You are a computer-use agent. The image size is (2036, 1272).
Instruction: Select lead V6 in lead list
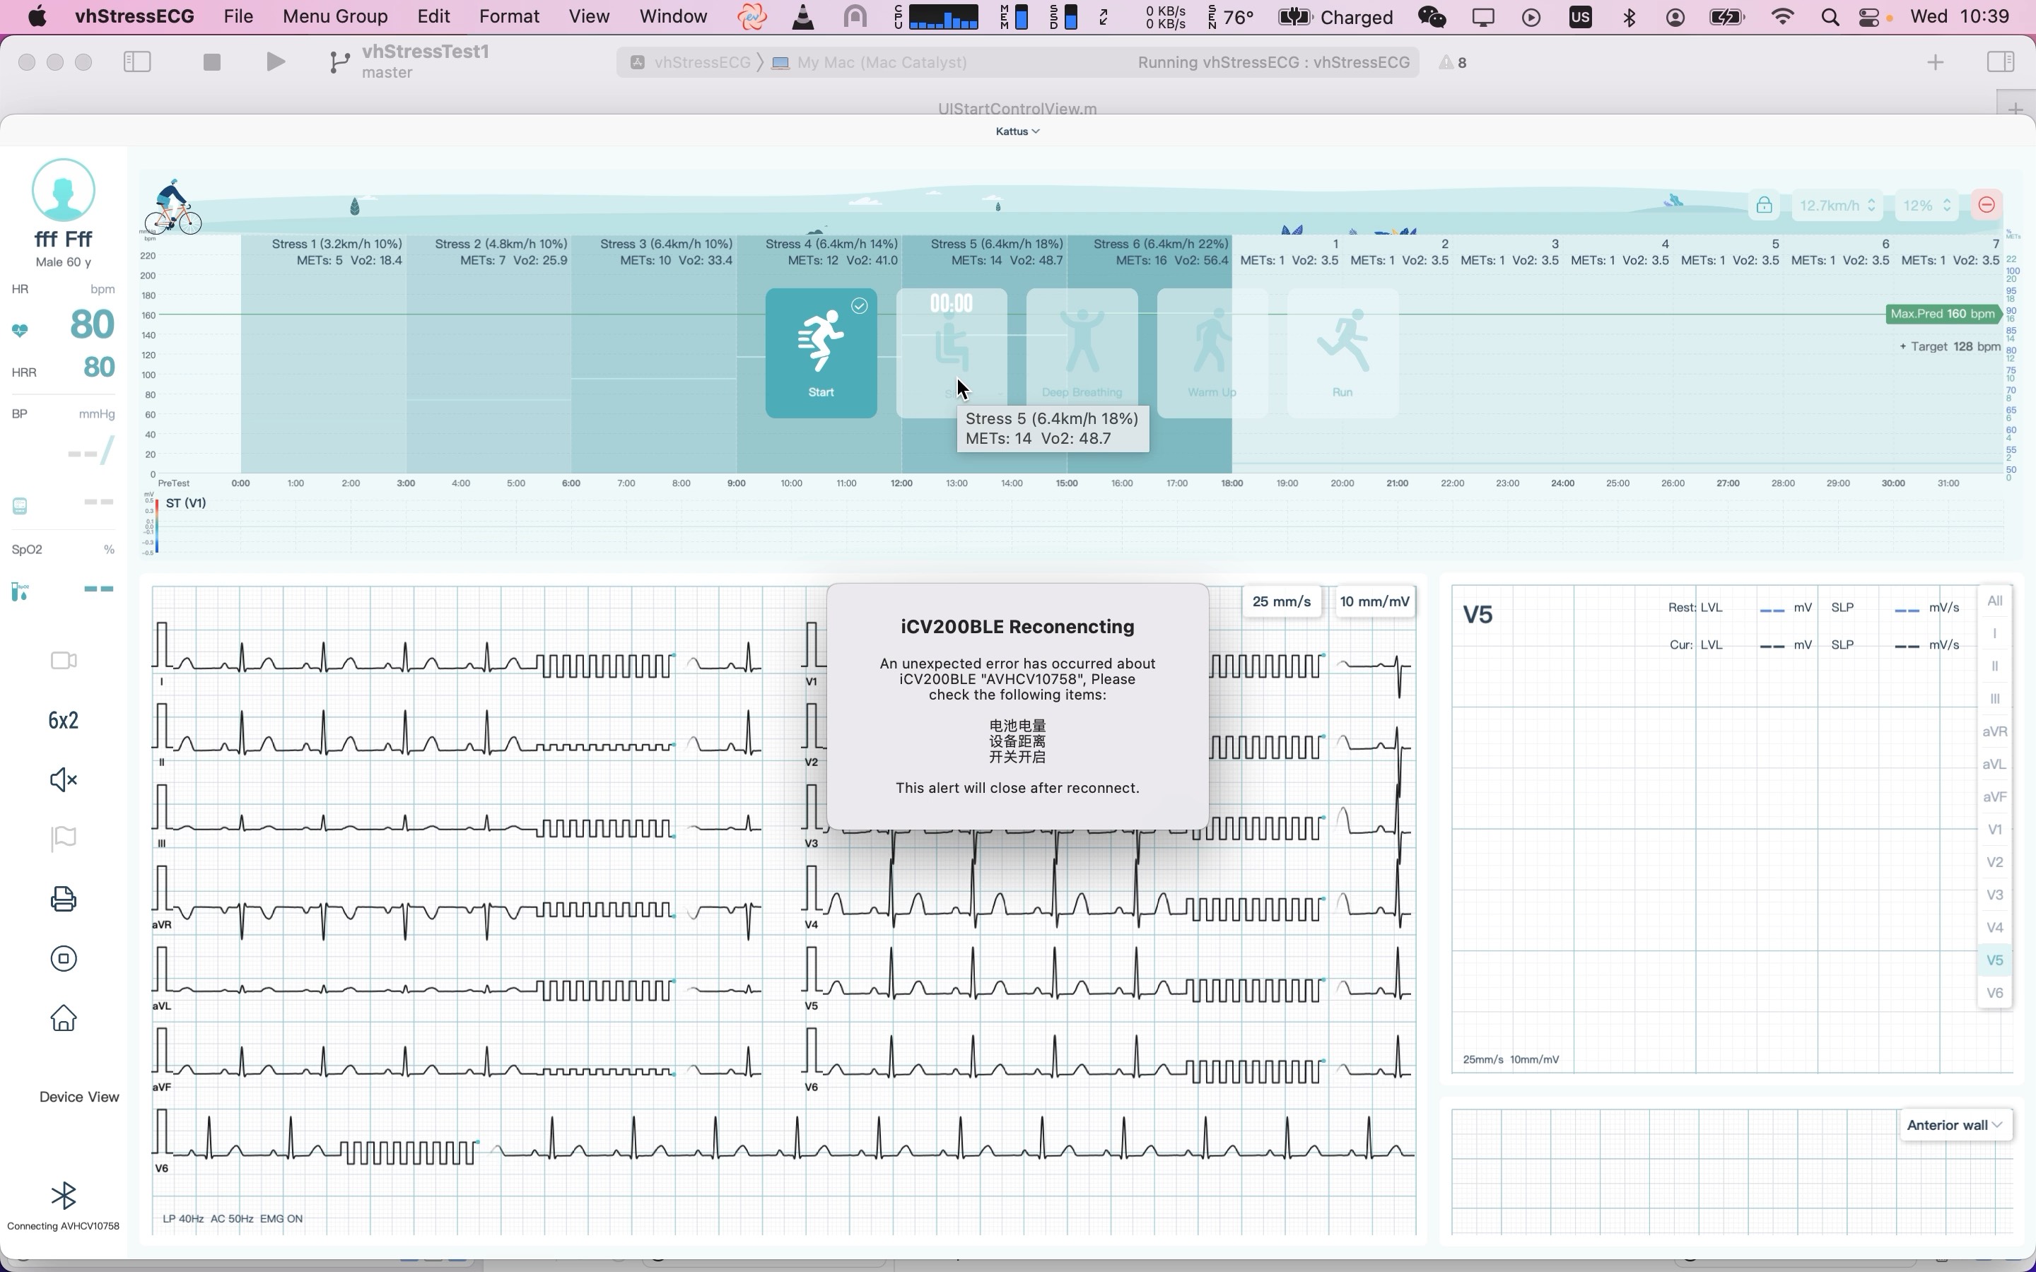pos(1995,994)
